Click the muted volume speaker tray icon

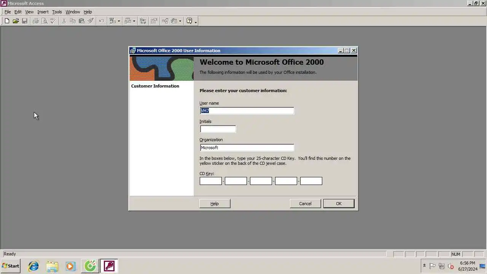pos(451,266)
